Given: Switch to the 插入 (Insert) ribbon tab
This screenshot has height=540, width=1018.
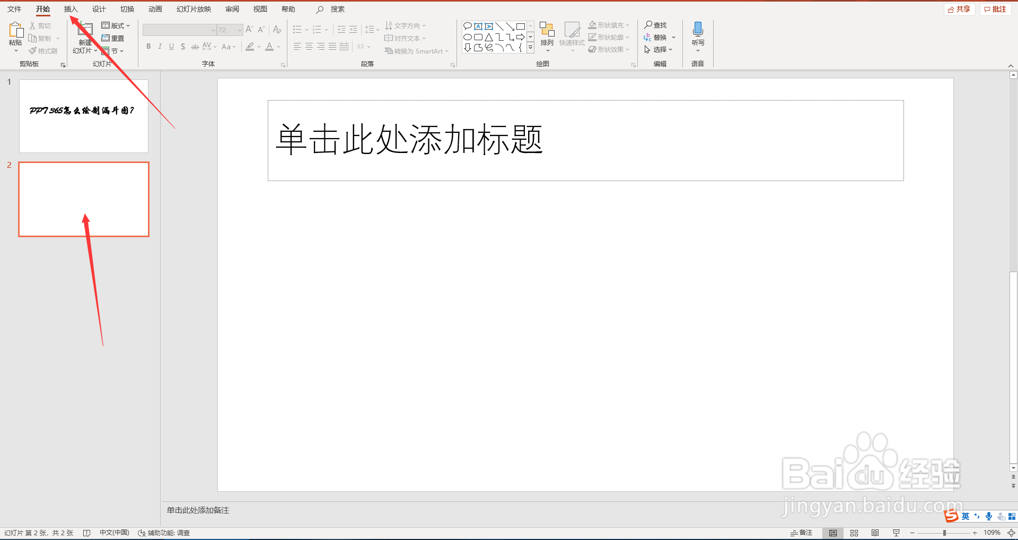Looking at the screenshot, I should point(71,8).
